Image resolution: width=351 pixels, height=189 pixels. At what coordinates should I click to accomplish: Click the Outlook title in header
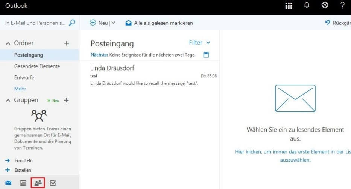16,6
